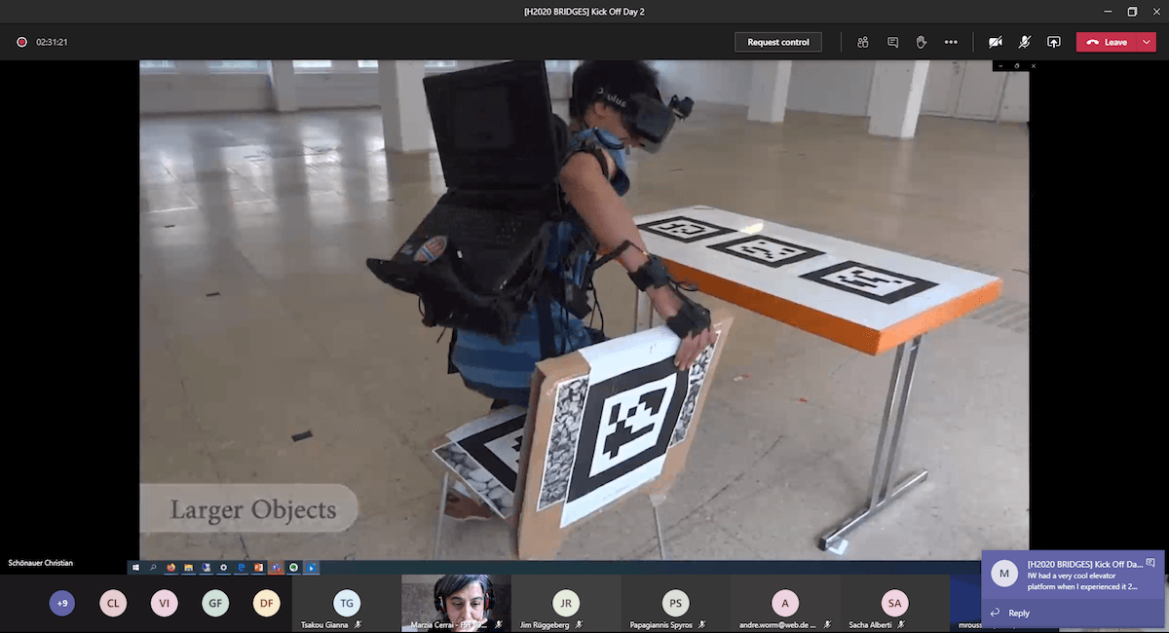Click Reply on the chat notification
This screenshot has height=633, width=1169.
(x=1009, y=613)
